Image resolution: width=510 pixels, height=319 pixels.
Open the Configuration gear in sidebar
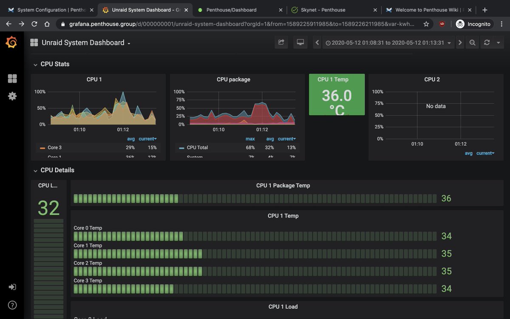[x=12, y=96]
